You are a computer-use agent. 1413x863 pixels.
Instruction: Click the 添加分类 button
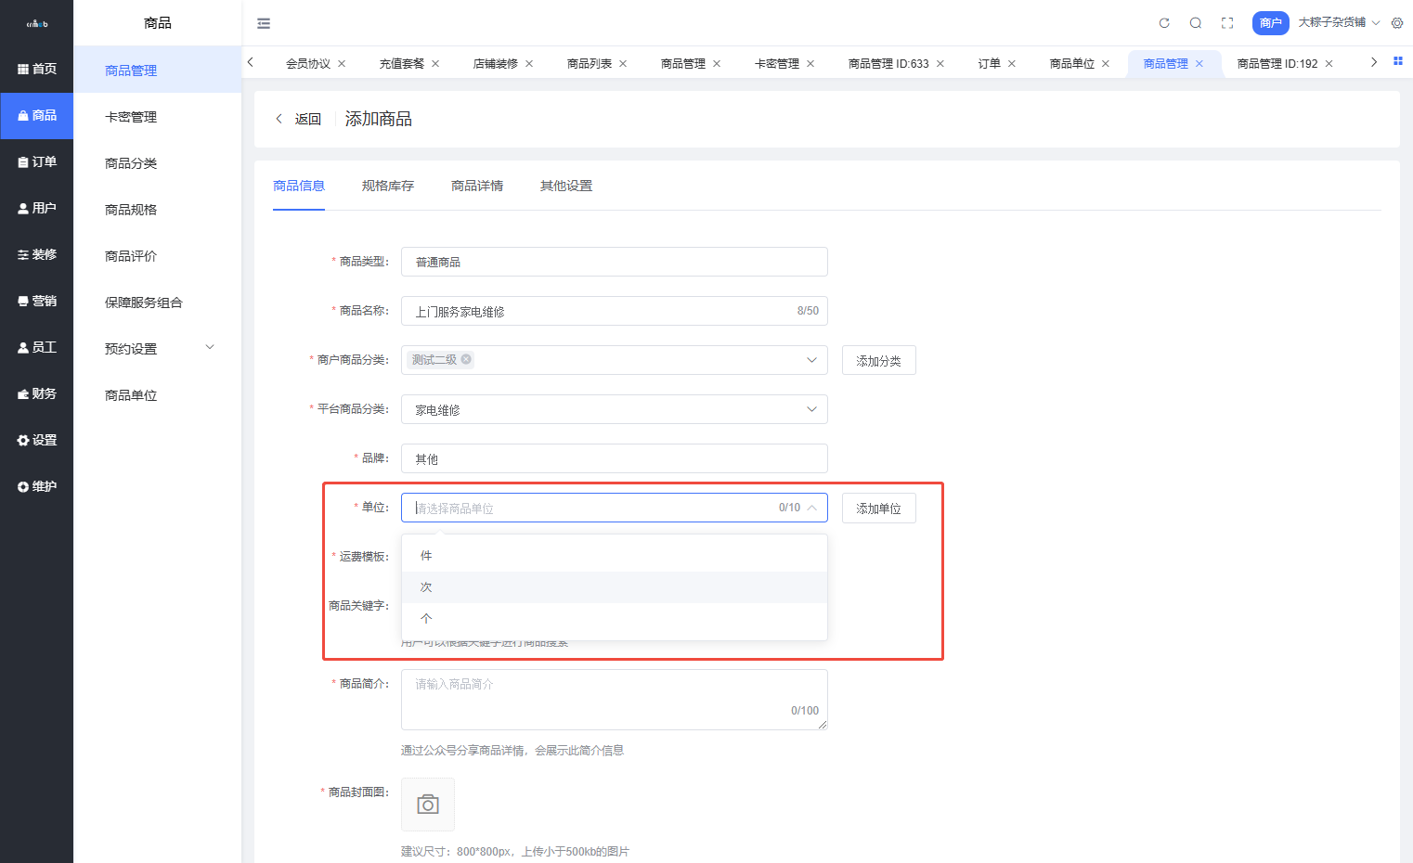coord(878,361)
